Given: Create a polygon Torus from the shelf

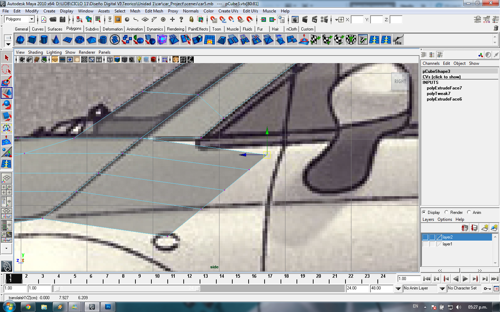Looking at the screenshot, I should [80, 40].
